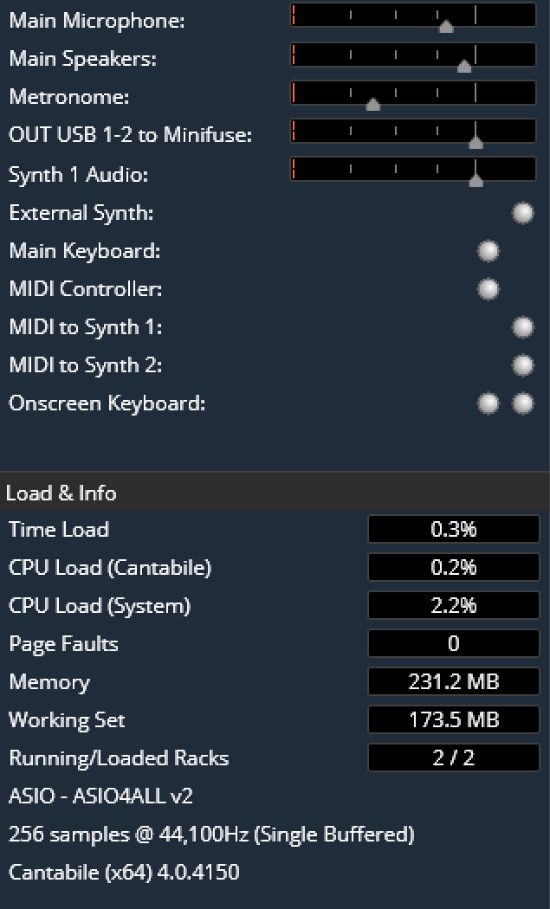Image resolution: width=550 pixels, height=909 pixels.
Task: Click the Time Load value field
Action: (454, 530)
